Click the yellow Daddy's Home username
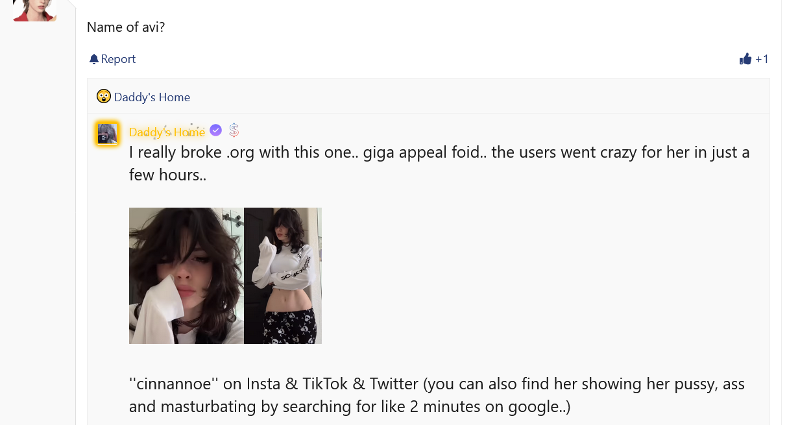Image resolution: width=787 pixels, height=425 pixels. tap(167, 132)
